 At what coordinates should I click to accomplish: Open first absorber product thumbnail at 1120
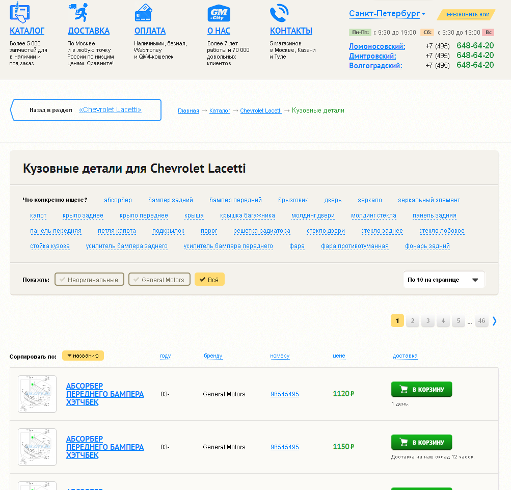coord(37,394)
